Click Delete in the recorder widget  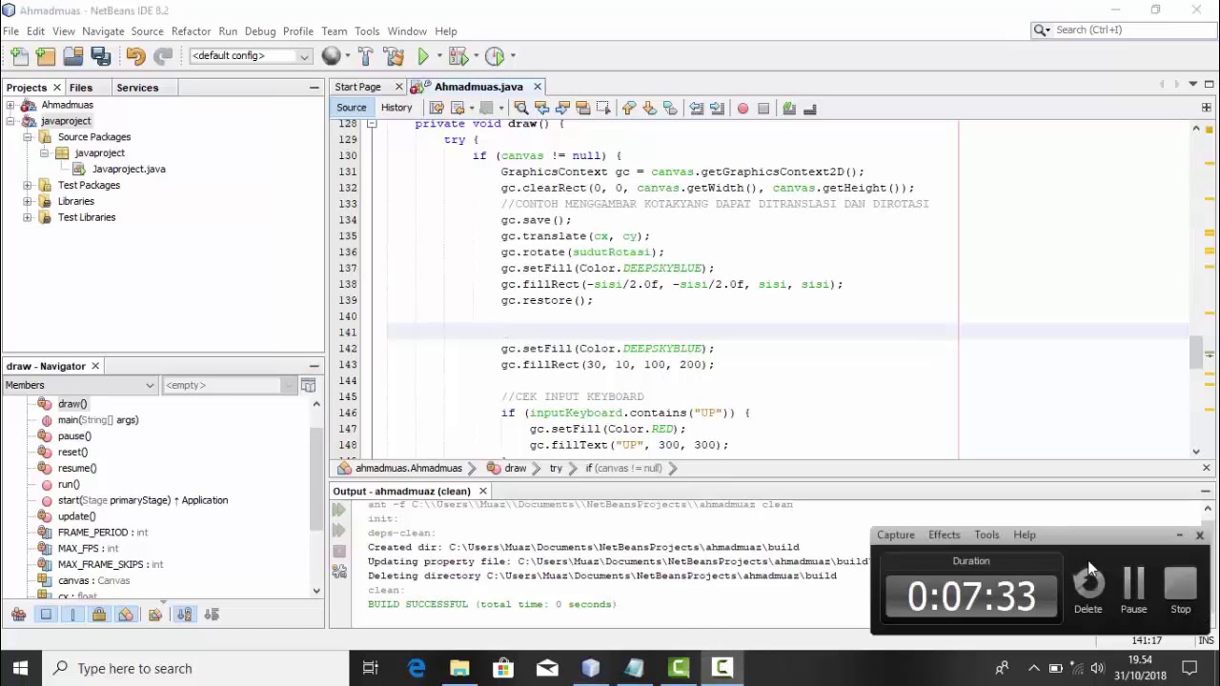(x=1088, y=591)
